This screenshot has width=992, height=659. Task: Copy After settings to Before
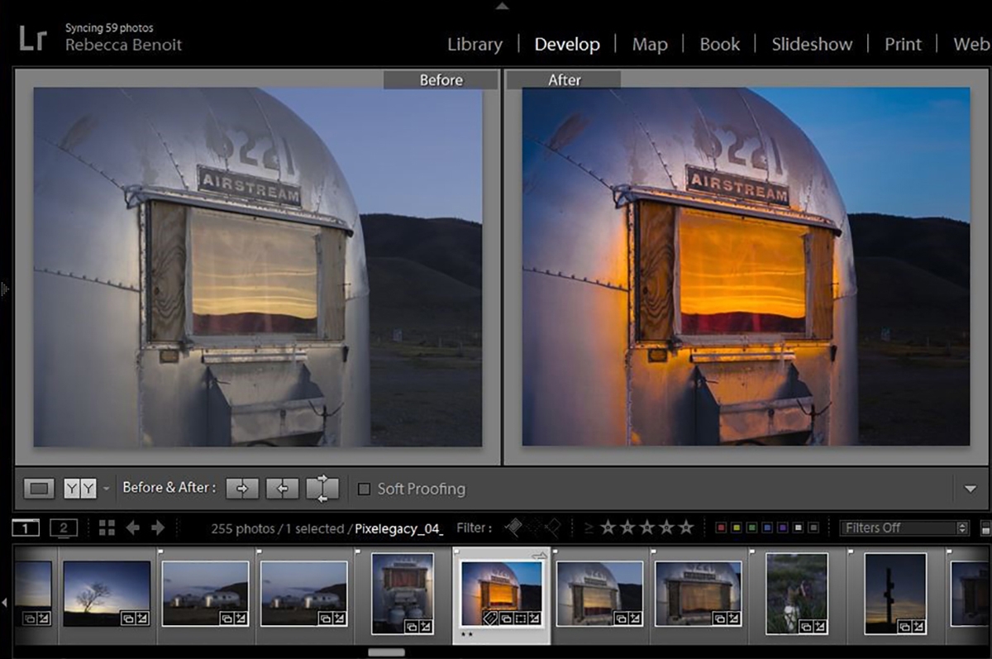pos(282,489)
